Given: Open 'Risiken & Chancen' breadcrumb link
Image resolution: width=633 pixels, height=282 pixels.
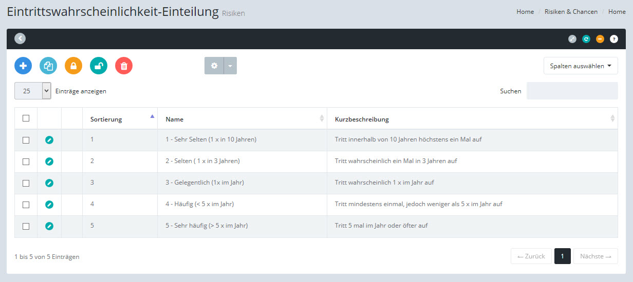Looking at the screenshot, I should pos(571,12).
